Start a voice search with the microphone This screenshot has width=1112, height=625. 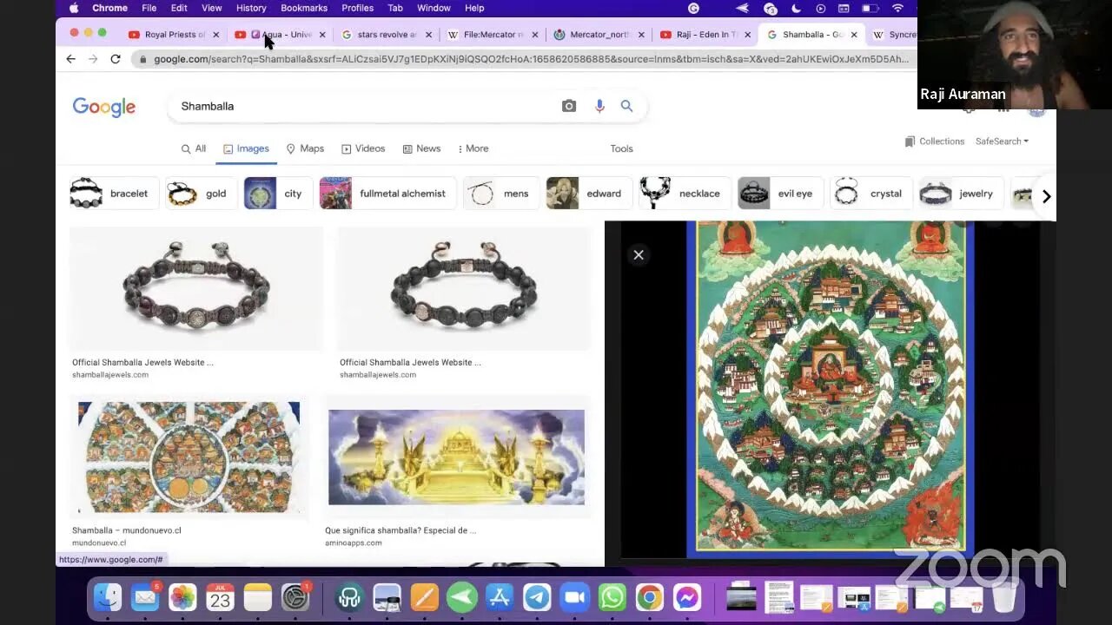click(599, 106)
